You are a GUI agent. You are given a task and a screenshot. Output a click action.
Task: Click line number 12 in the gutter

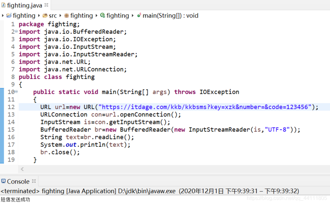11,107
